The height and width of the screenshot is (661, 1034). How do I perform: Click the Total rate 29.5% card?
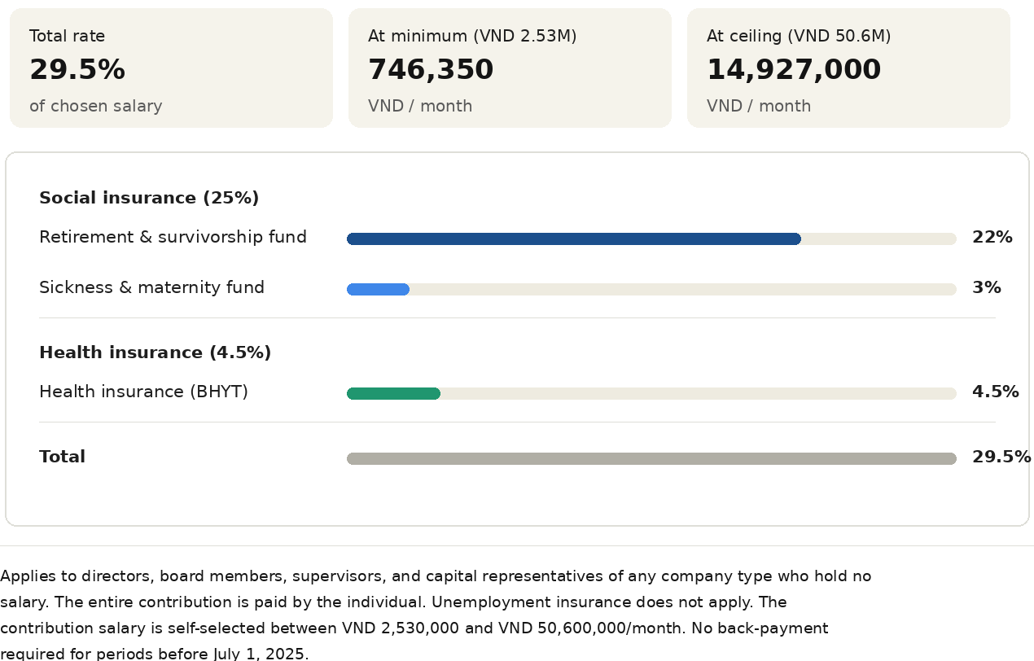point(171,68)
